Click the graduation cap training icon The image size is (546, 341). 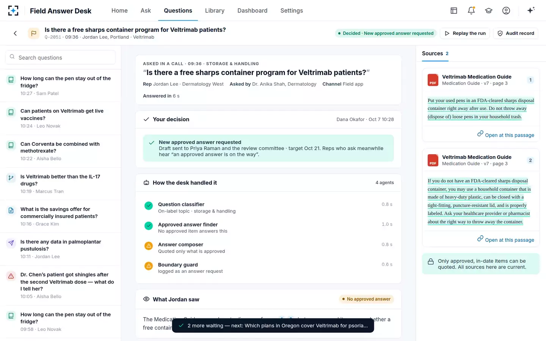pyautogui.click(x=489, y=11)
